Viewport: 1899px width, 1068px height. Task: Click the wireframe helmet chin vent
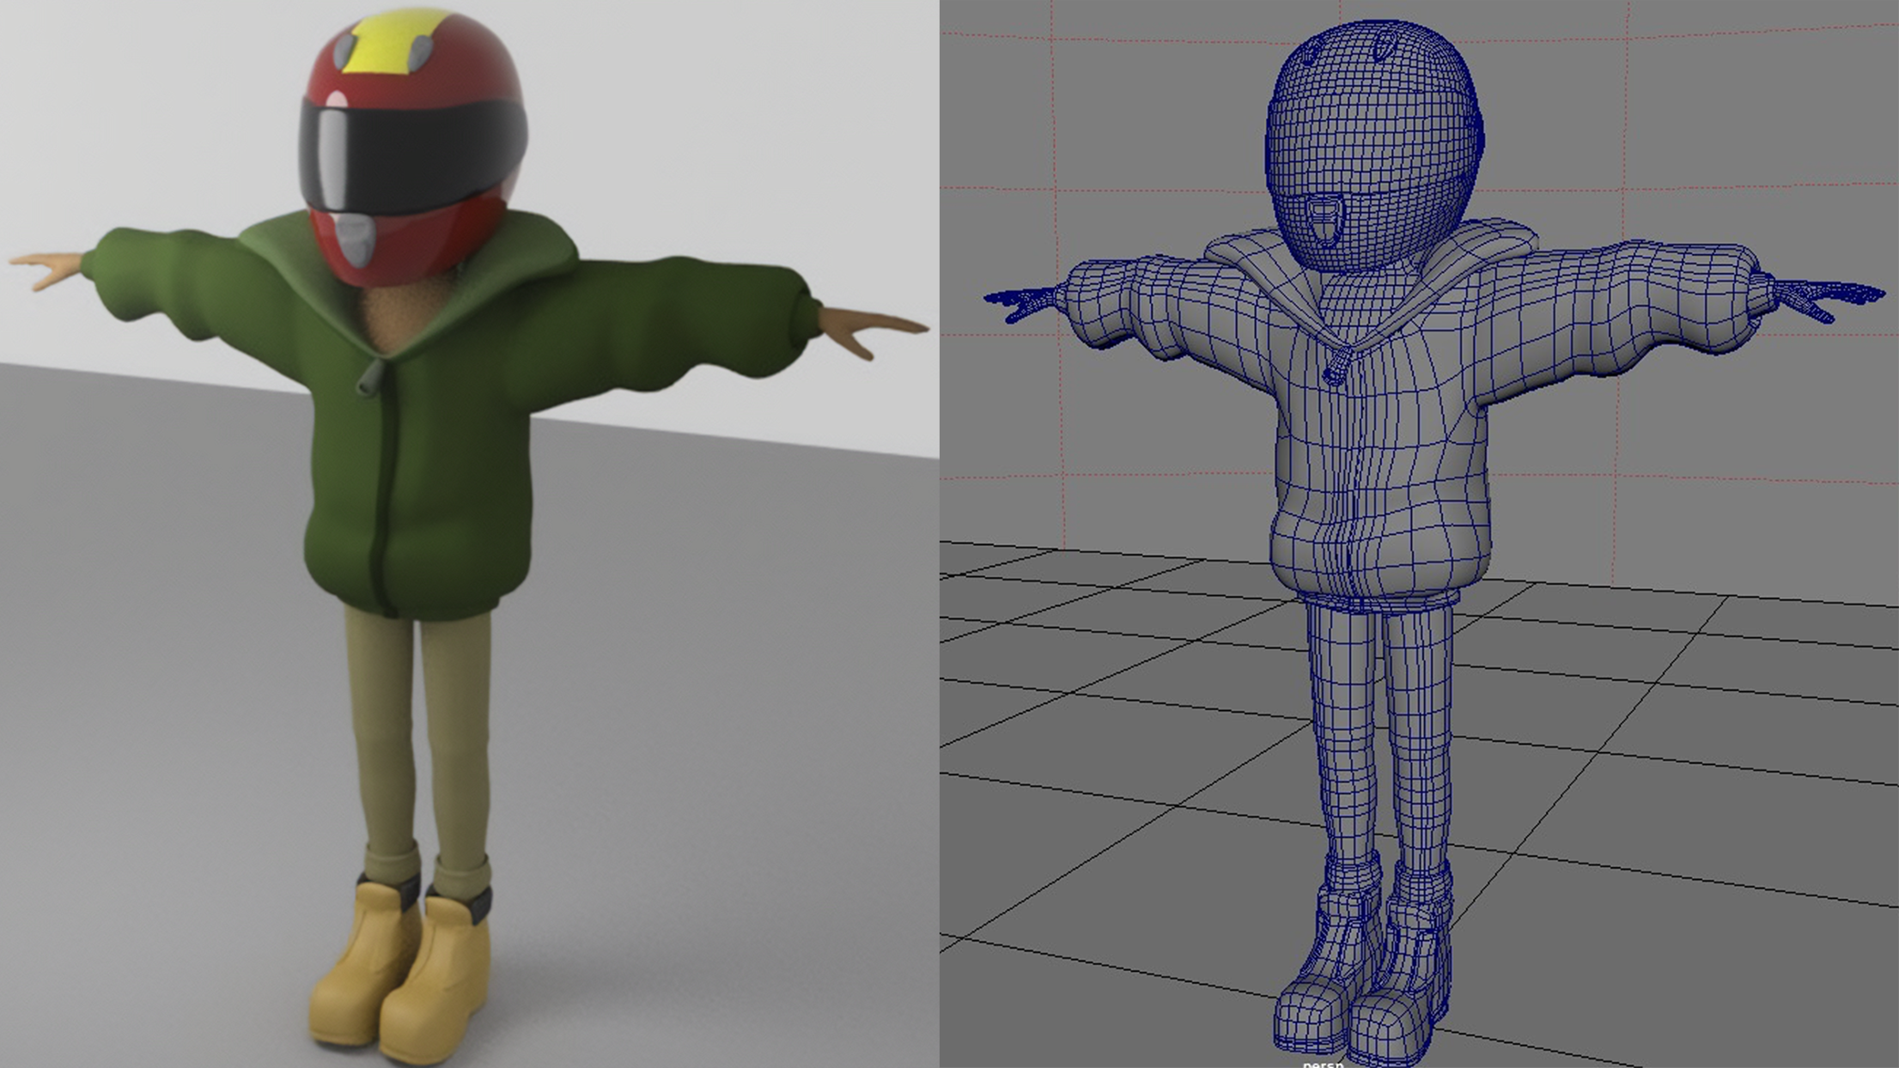pyautogui.click(x=1324, y=220)
